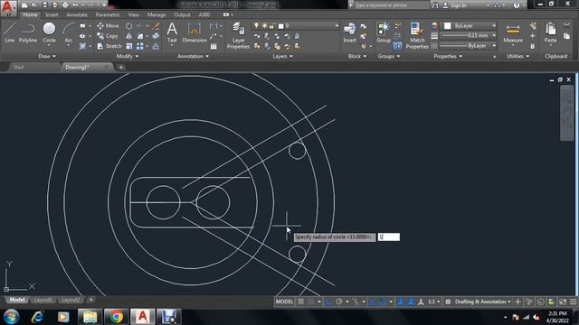Open the 1:1 annotation scale dropdown

(x=433, y=302)
